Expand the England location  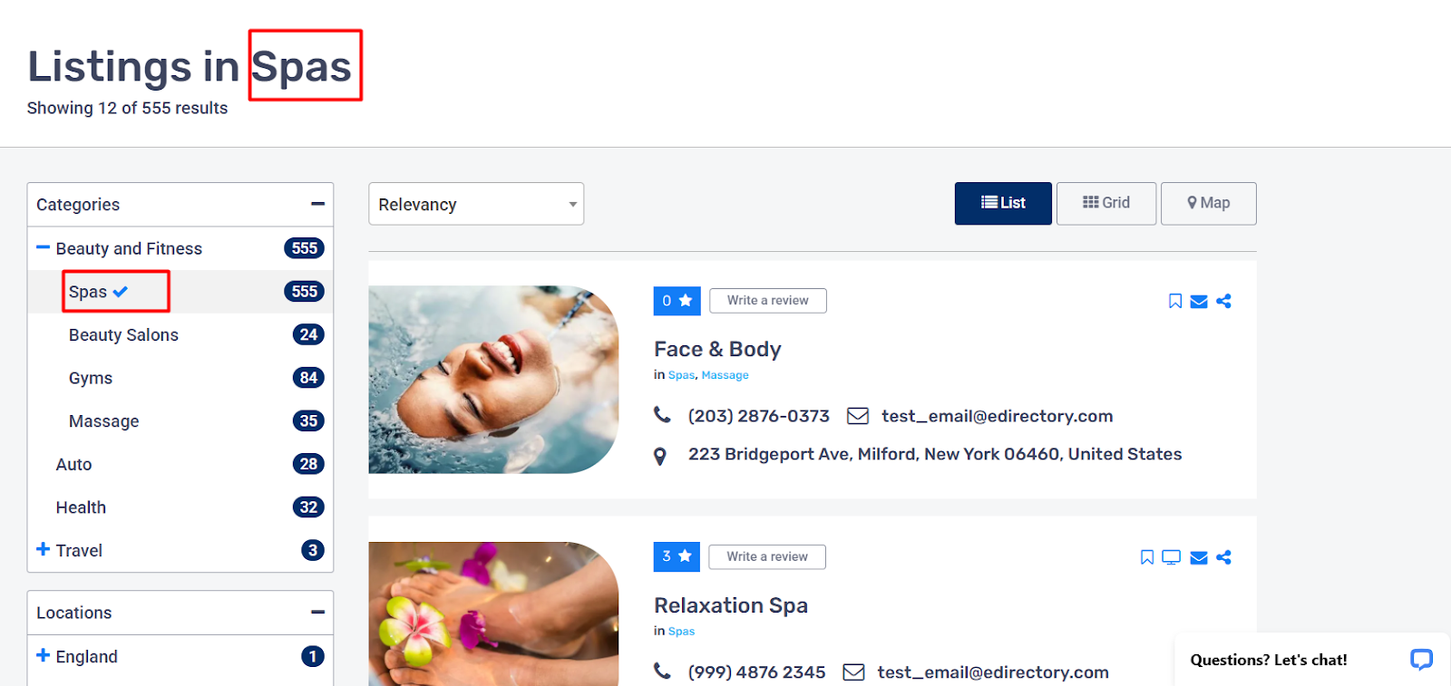43,655
